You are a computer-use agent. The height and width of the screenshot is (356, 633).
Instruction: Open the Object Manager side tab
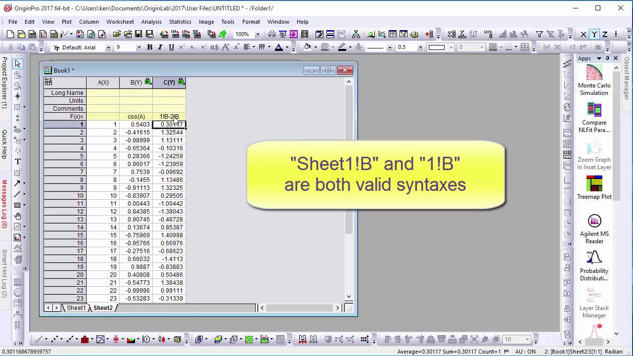[x=627, y=79]
